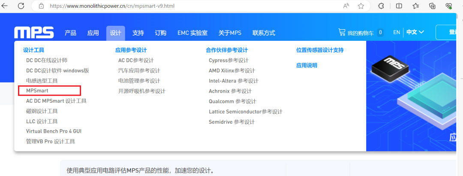Open 汽车应用参考设计
The height and width of the screenshot is (176, 463).
[x=139, y=71]
